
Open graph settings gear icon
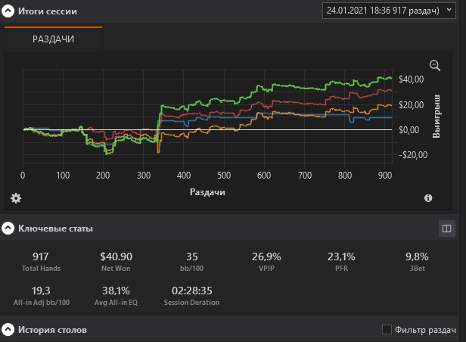tap(16, 198)
